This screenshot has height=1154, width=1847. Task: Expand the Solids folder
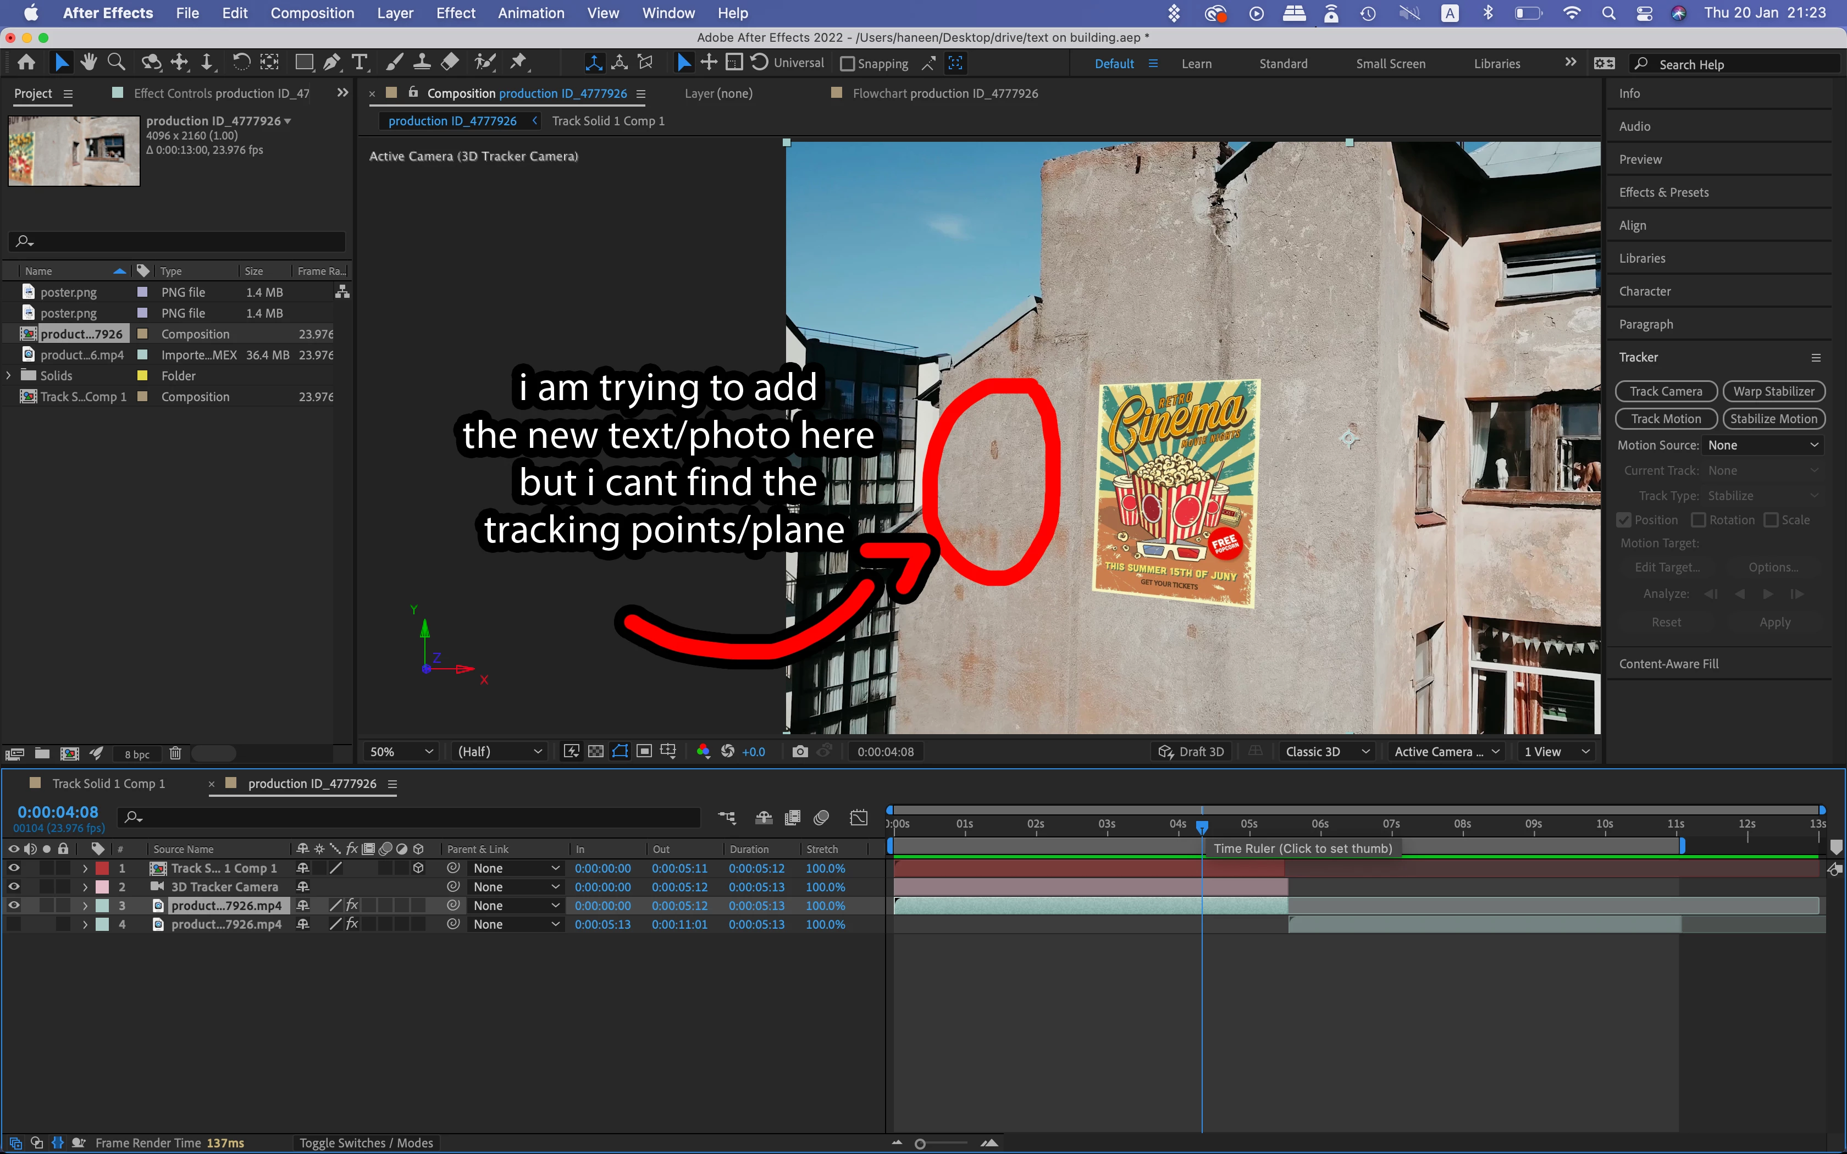[x=8, y=375]
